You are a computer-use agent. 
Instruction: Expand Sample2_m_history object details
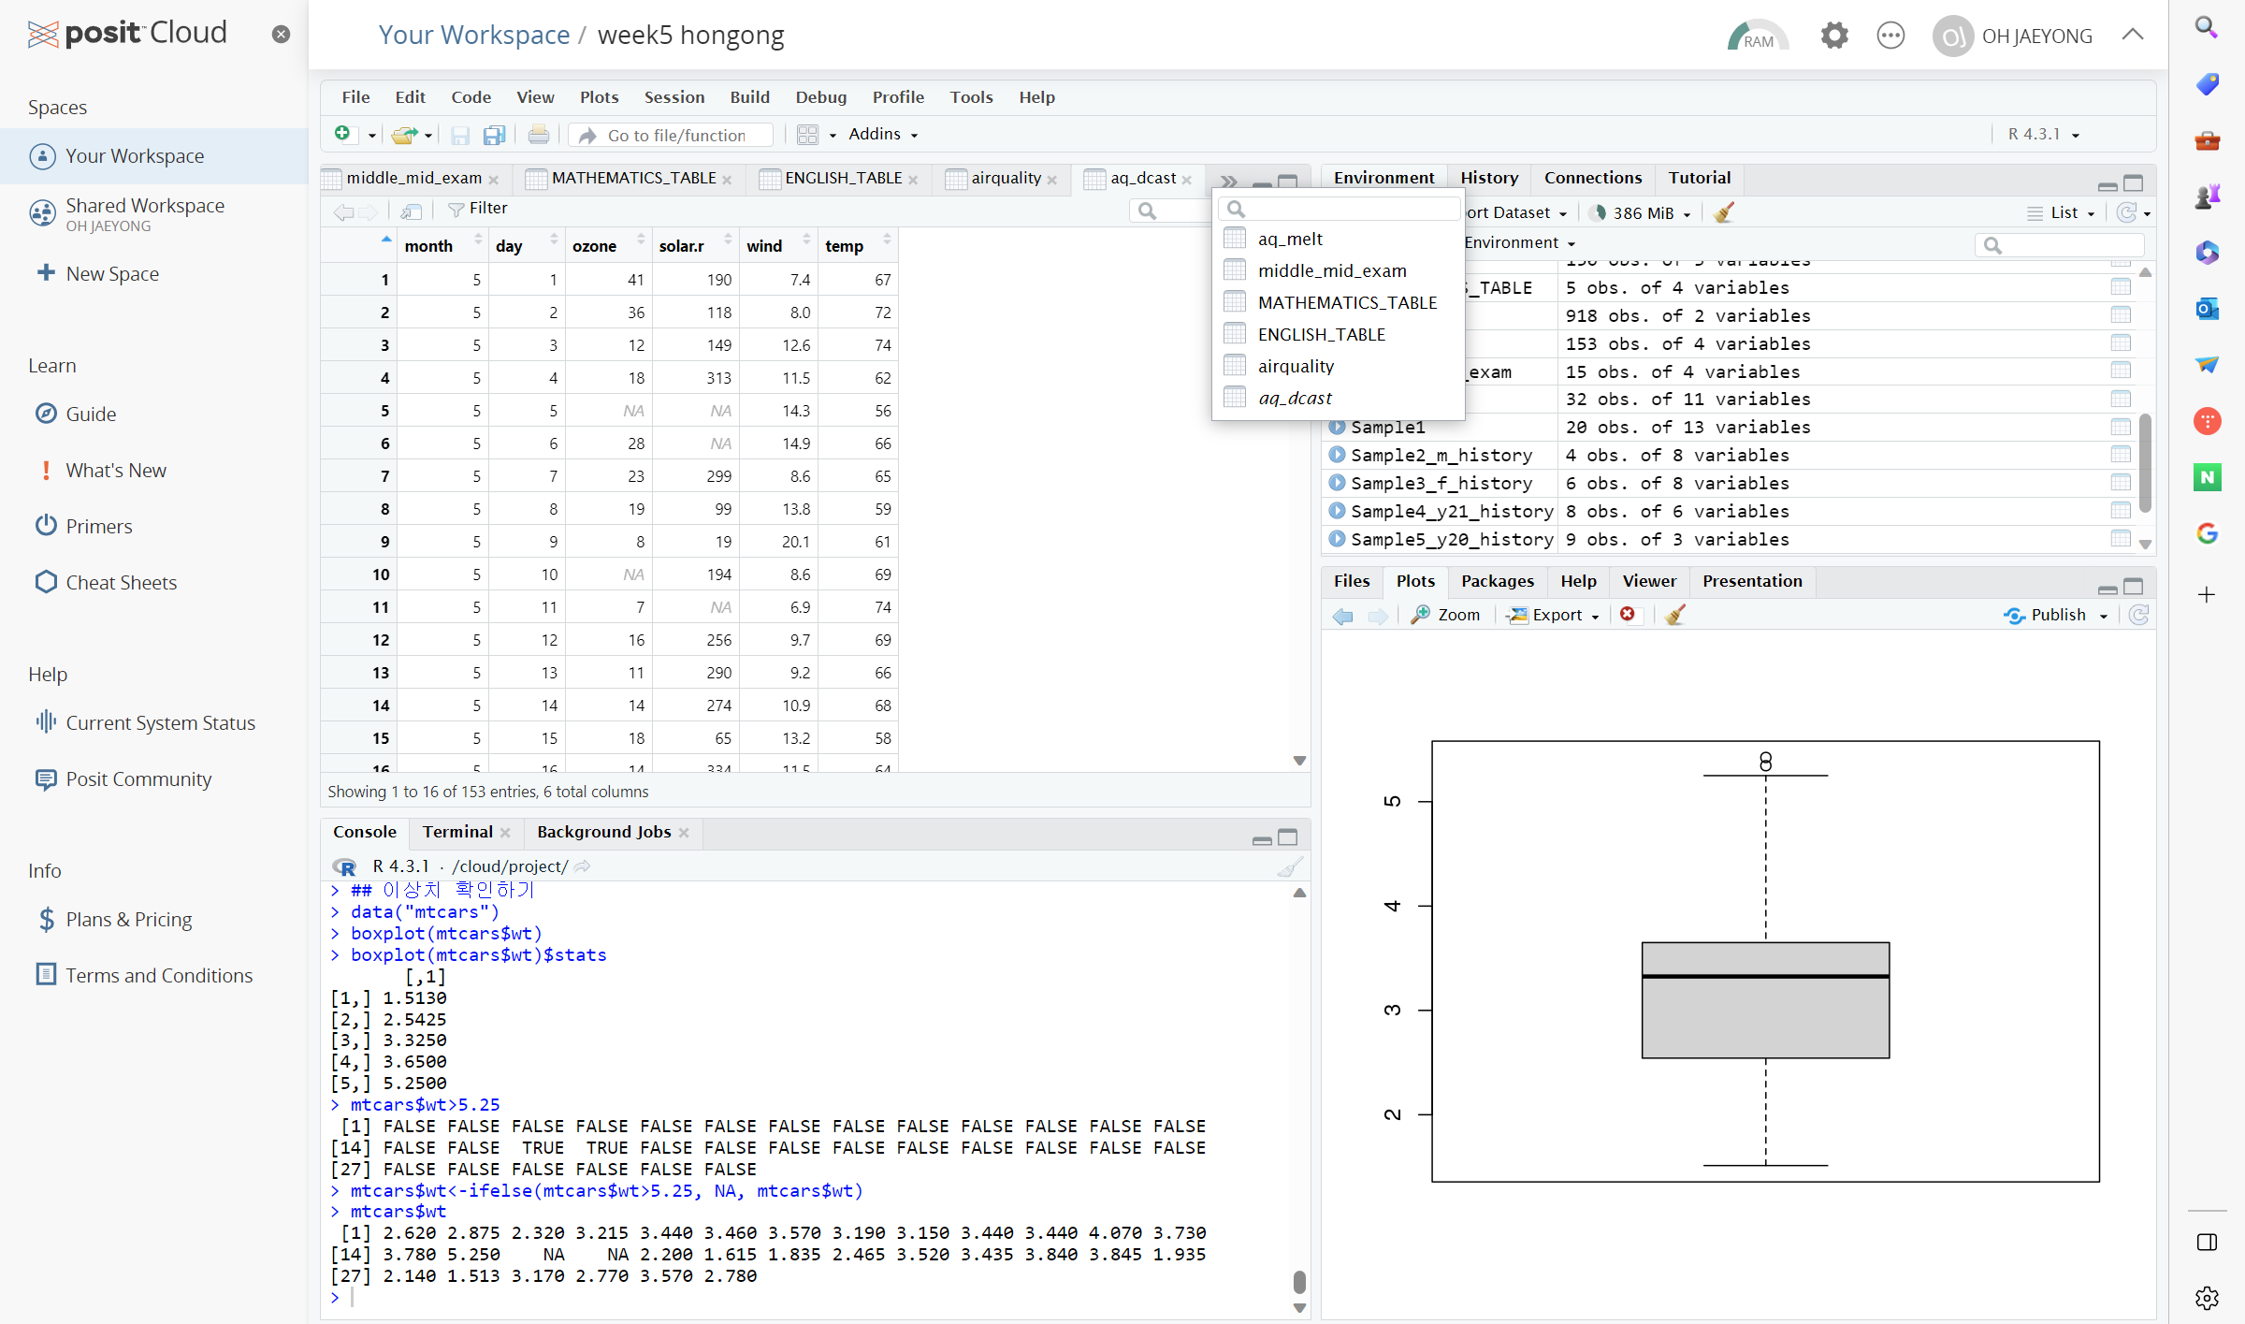click(1337, 456)
